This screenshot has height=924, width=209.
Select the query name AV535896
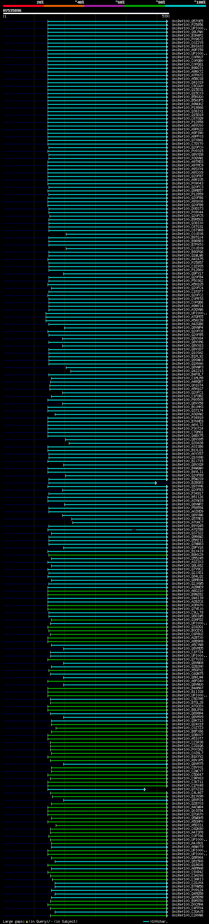(12, 11)
